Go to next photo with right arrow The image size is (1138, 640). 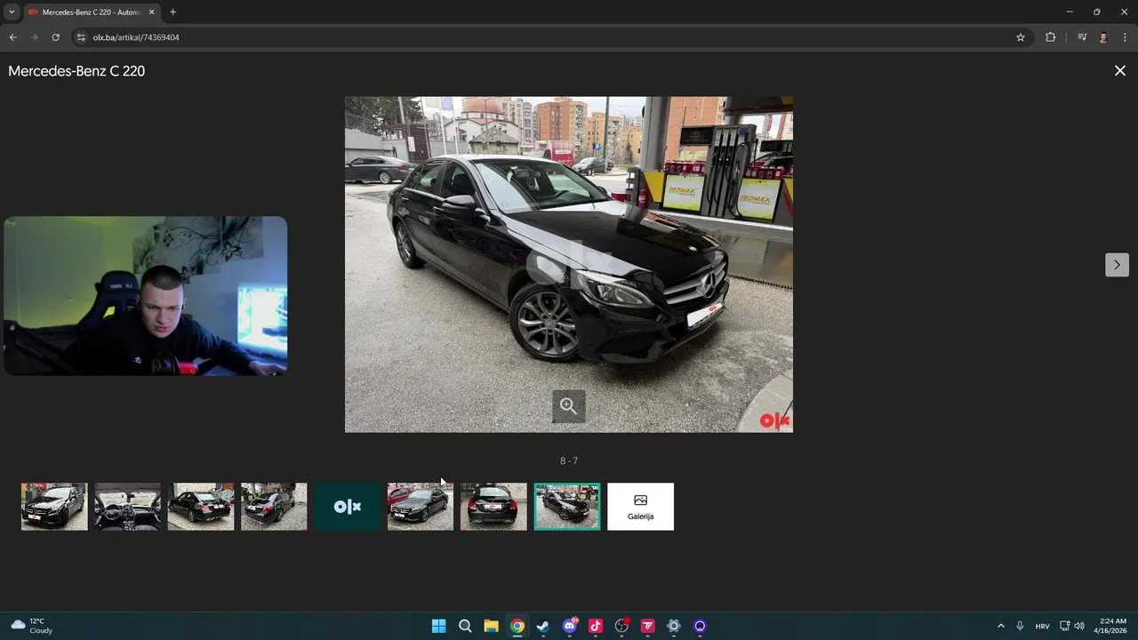pyautogui.click(x=1117, y=265)
